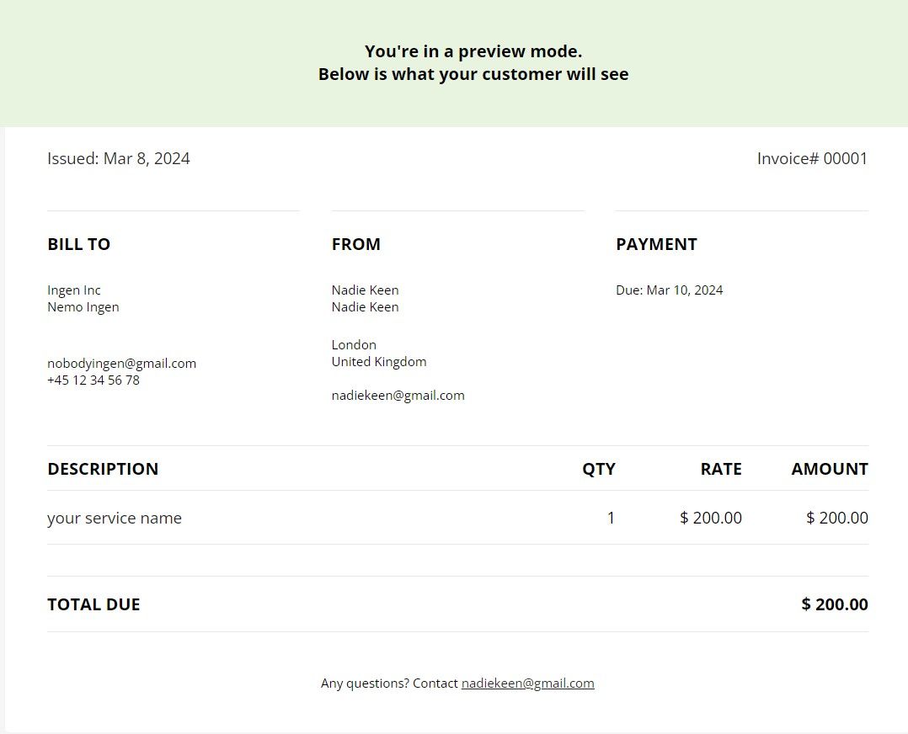
Task: Click the 'AMOUNT' column header
Action: click(830, 469)
